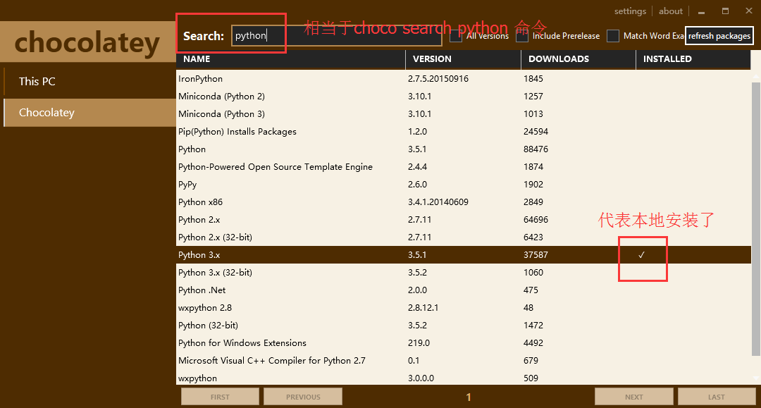Maximize the Chocolatey window
This screenshot has width=761, height=408.
tap(725, 11)
